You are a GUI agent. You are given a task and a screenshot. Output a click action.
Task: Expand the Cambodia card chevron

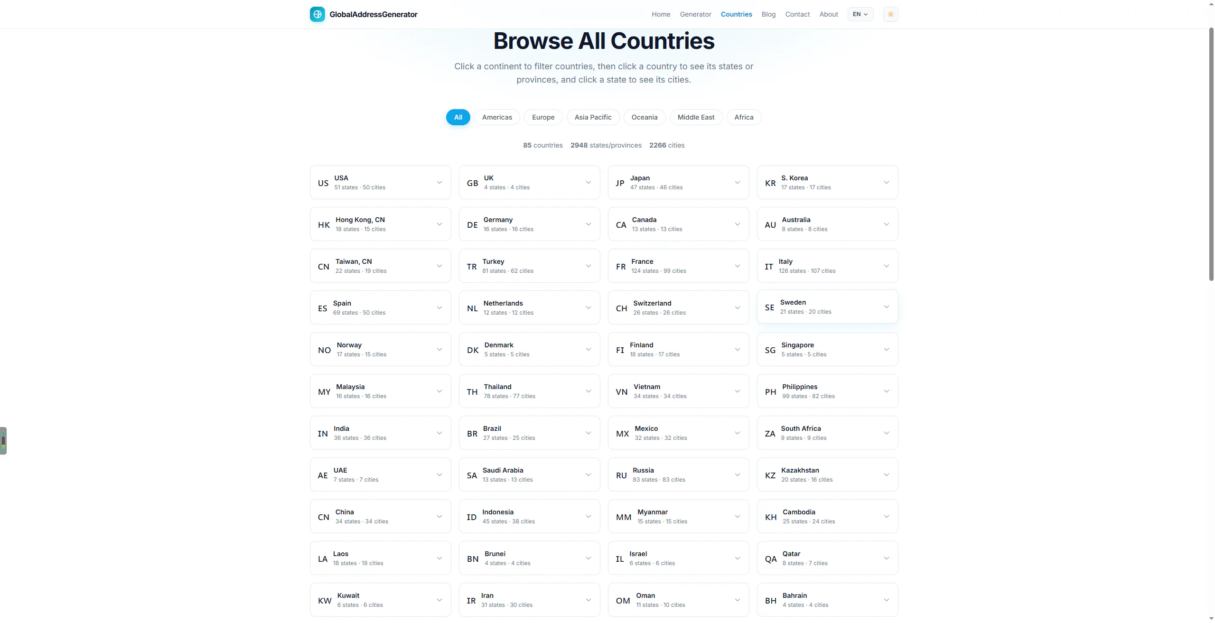(x=887, y=516)
